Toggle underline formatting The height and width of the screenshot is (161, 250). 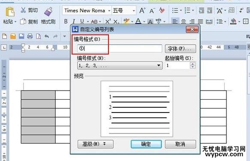82,21
